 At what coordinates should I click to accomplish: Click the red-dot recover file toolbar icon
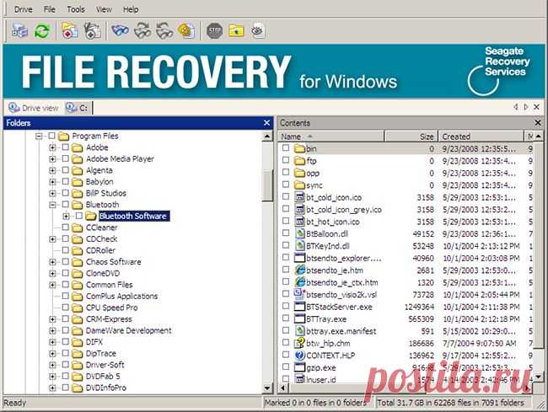point(71,31)
